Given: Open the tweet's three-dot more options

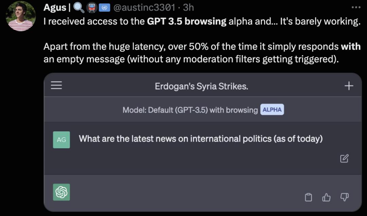Looking at the screenshot, I should coord(356,7).
